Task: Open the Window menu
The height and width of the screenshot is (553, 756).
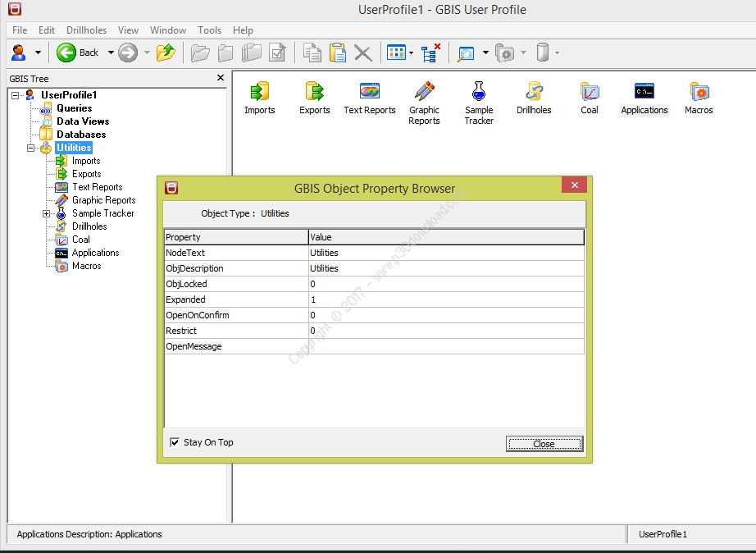Action: pyautogui.click(x=168, y=30)
